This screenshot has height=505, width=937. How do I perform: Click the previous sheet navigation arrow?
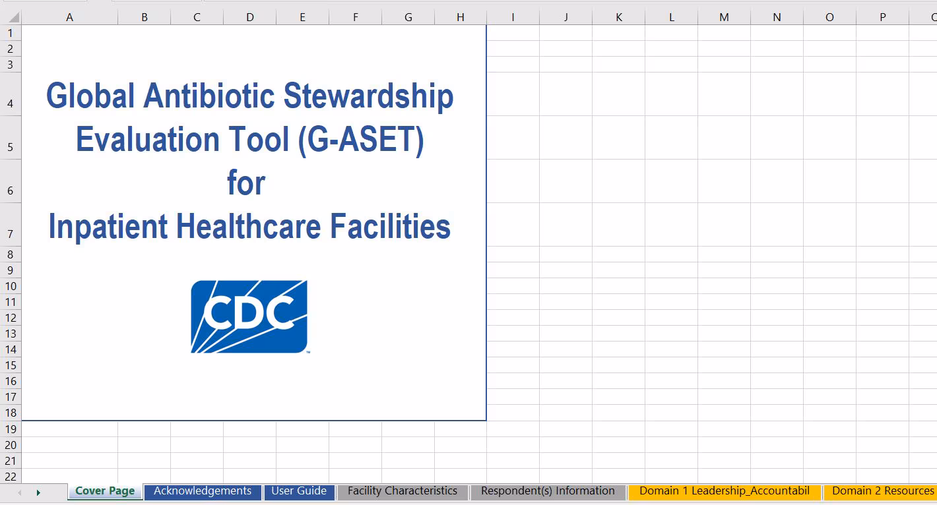[x=20, y=492]
